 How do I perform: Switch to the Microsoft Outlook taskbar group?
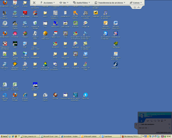click(90, 136)
